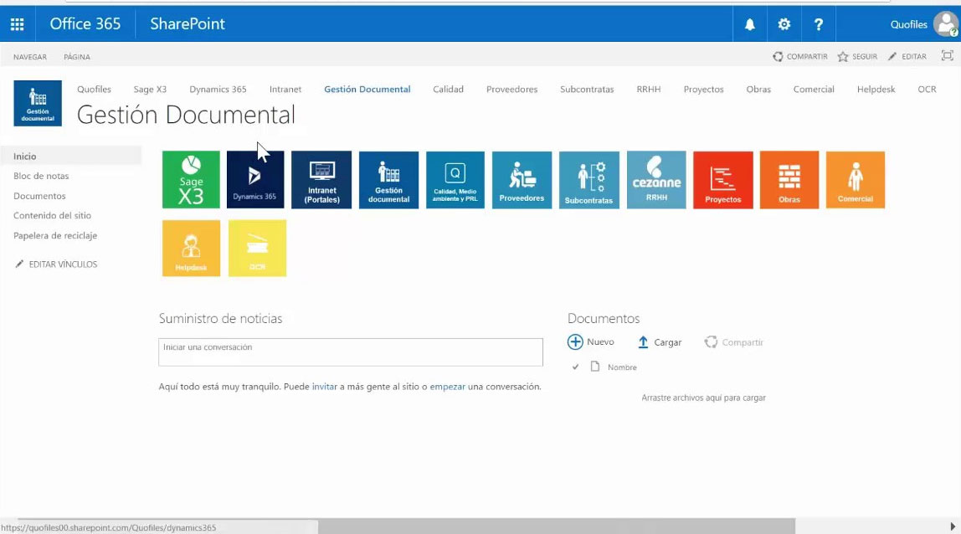Go to Obras in top navigation
Screen dimensions: 961x534
[x=758, y=89]
